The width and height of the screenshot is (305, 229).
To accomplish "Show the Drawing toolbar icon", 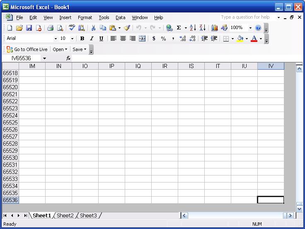I will coord(224,28).
